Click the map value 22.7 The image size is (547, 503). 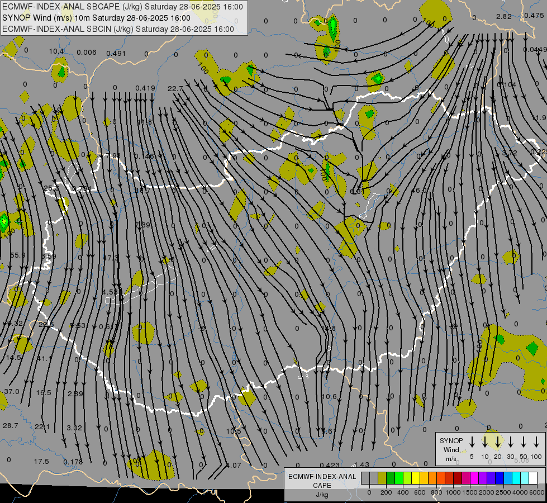(175, 89)
